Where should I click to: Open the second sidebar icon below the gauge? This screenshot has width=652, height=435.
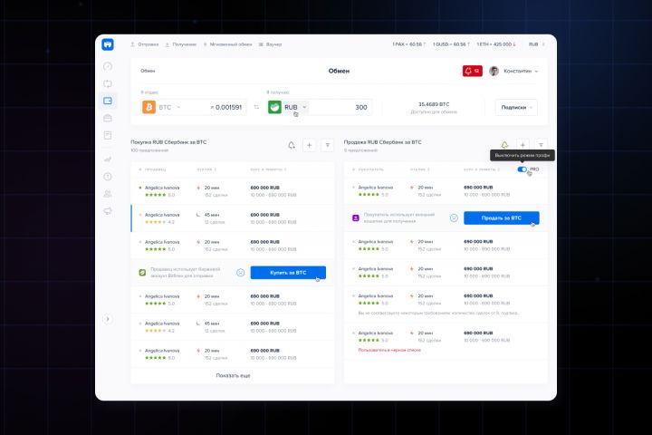108,83
